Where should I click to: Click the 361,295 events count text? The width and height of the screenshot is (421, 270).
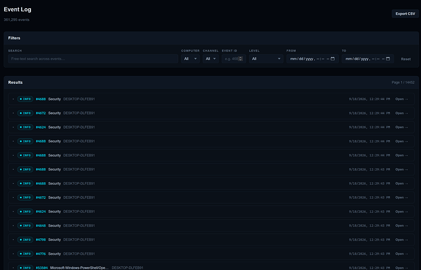pos(16,20)
